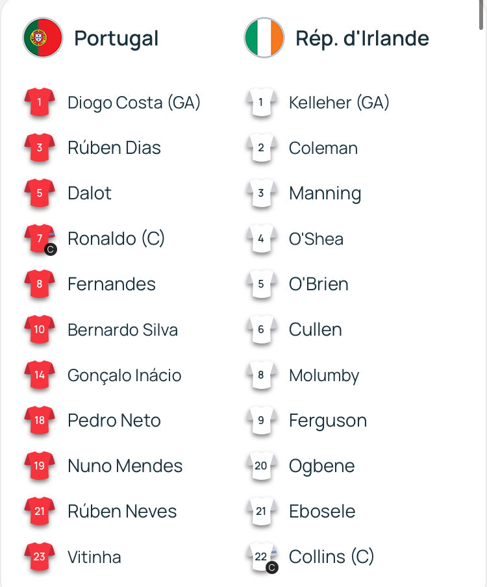The height and width of the screenshot is (587, 487).
Task: Click the Portugal flag icon
Action: [x=43, y=38]
